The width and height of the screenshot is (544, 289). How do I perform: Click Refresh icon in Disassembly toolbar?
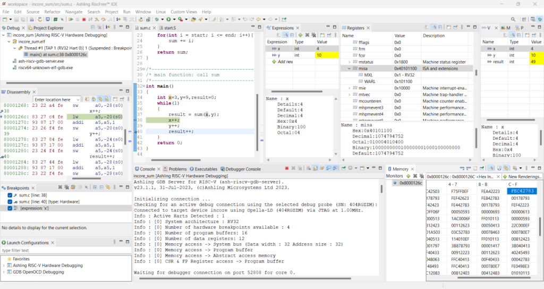[x=87, y=99]
